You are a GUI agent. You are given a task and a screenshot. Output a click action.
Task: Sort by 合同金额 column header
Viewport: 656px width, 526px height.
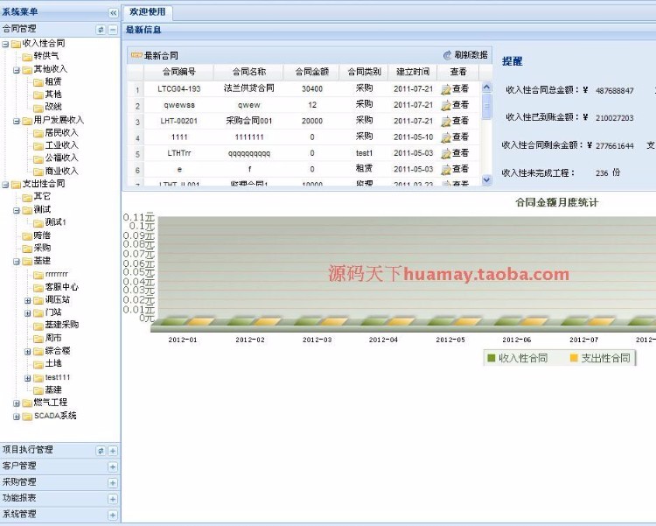[311, 72]
